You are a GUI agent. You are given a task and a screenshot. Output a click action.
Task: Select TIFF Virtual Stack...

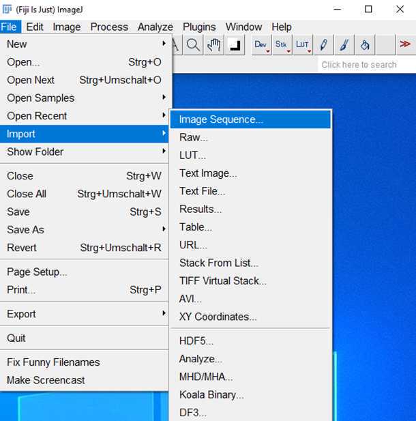pyautogui.click(x=250, y=281)
